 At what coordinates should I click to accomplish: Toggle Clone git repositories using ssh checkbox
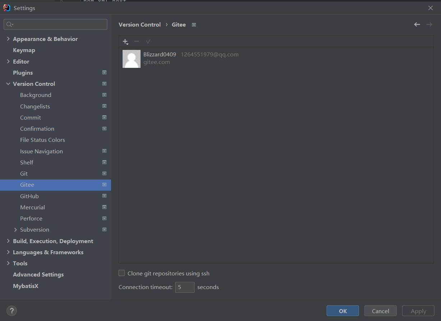coord(122,273)
